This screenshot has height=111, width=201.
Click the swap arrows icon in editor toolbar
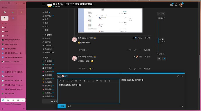click(x=97, y=81)
